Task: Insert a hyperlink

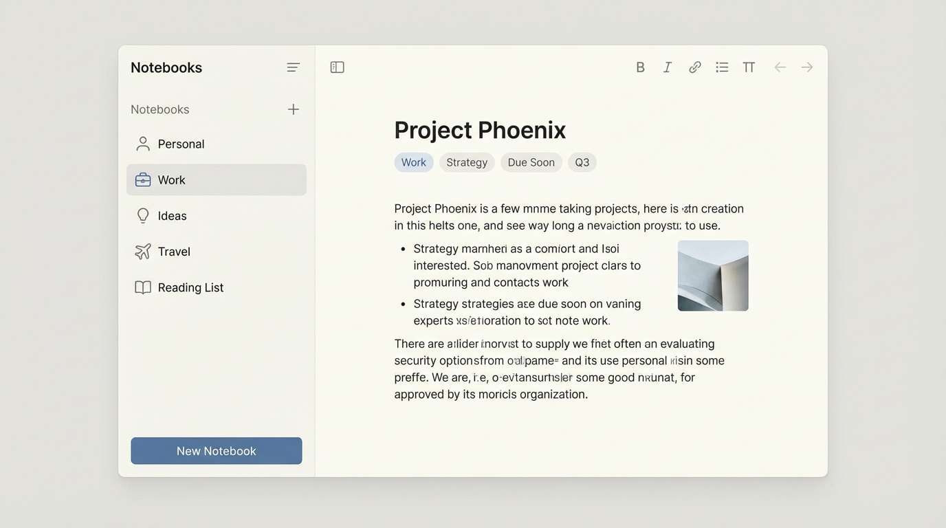Action: 694,67
